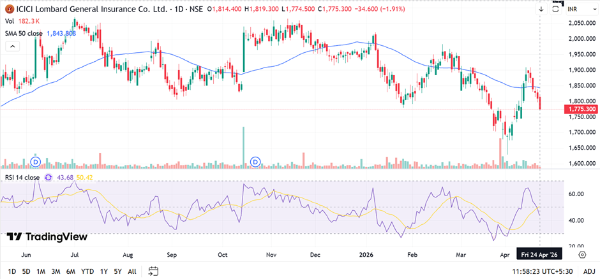Collapse the indicator legend with chevron button

[x=11, y=46]
